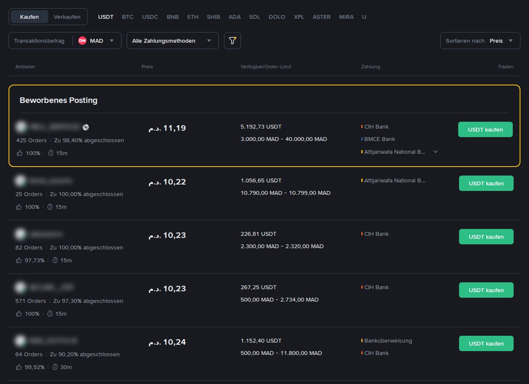Viewport: 529px width, 384px height.
Task: Click price 11,19 in promoted posting
Action: 167,128
